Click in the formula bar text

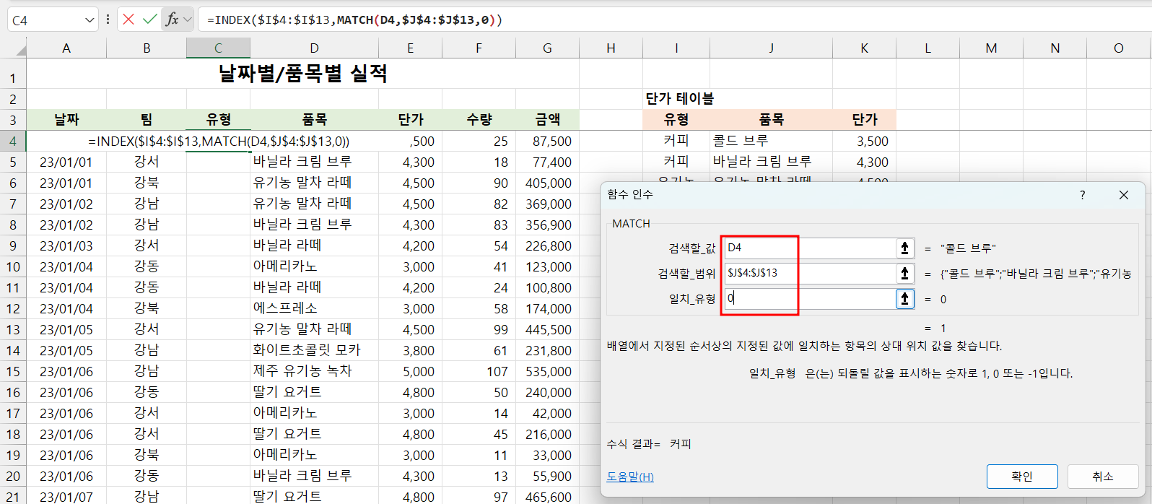point(354,19)
